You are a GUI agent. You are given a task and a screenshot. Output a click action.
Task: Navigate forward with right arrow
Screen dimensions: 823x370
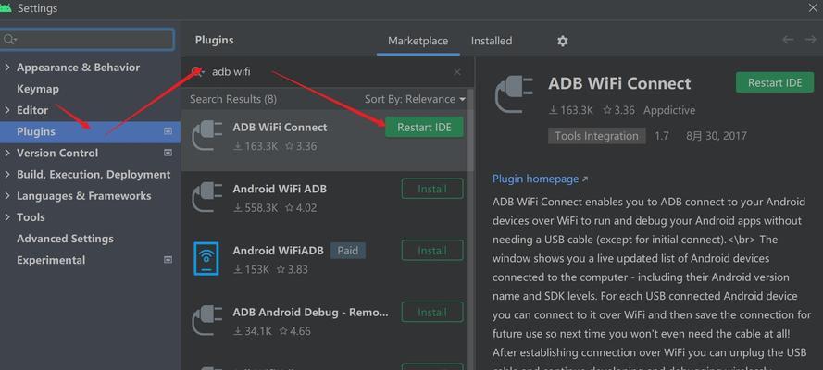[x=810, y=40]
